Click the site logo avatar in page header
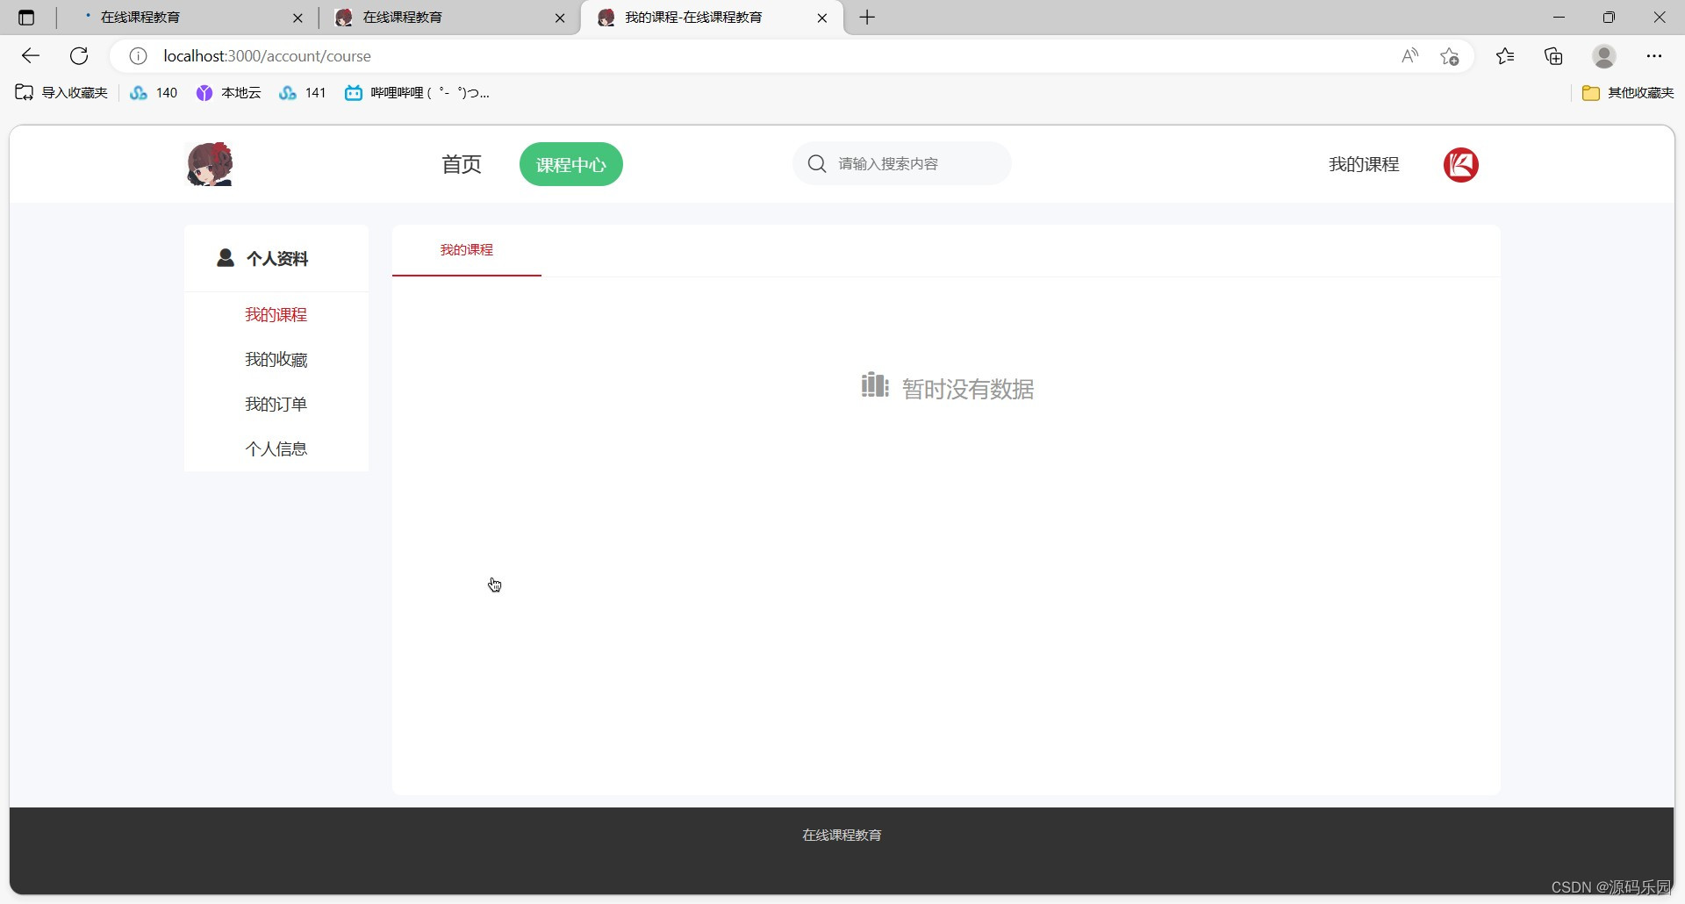1685x904 pixels. click(209, 163)
